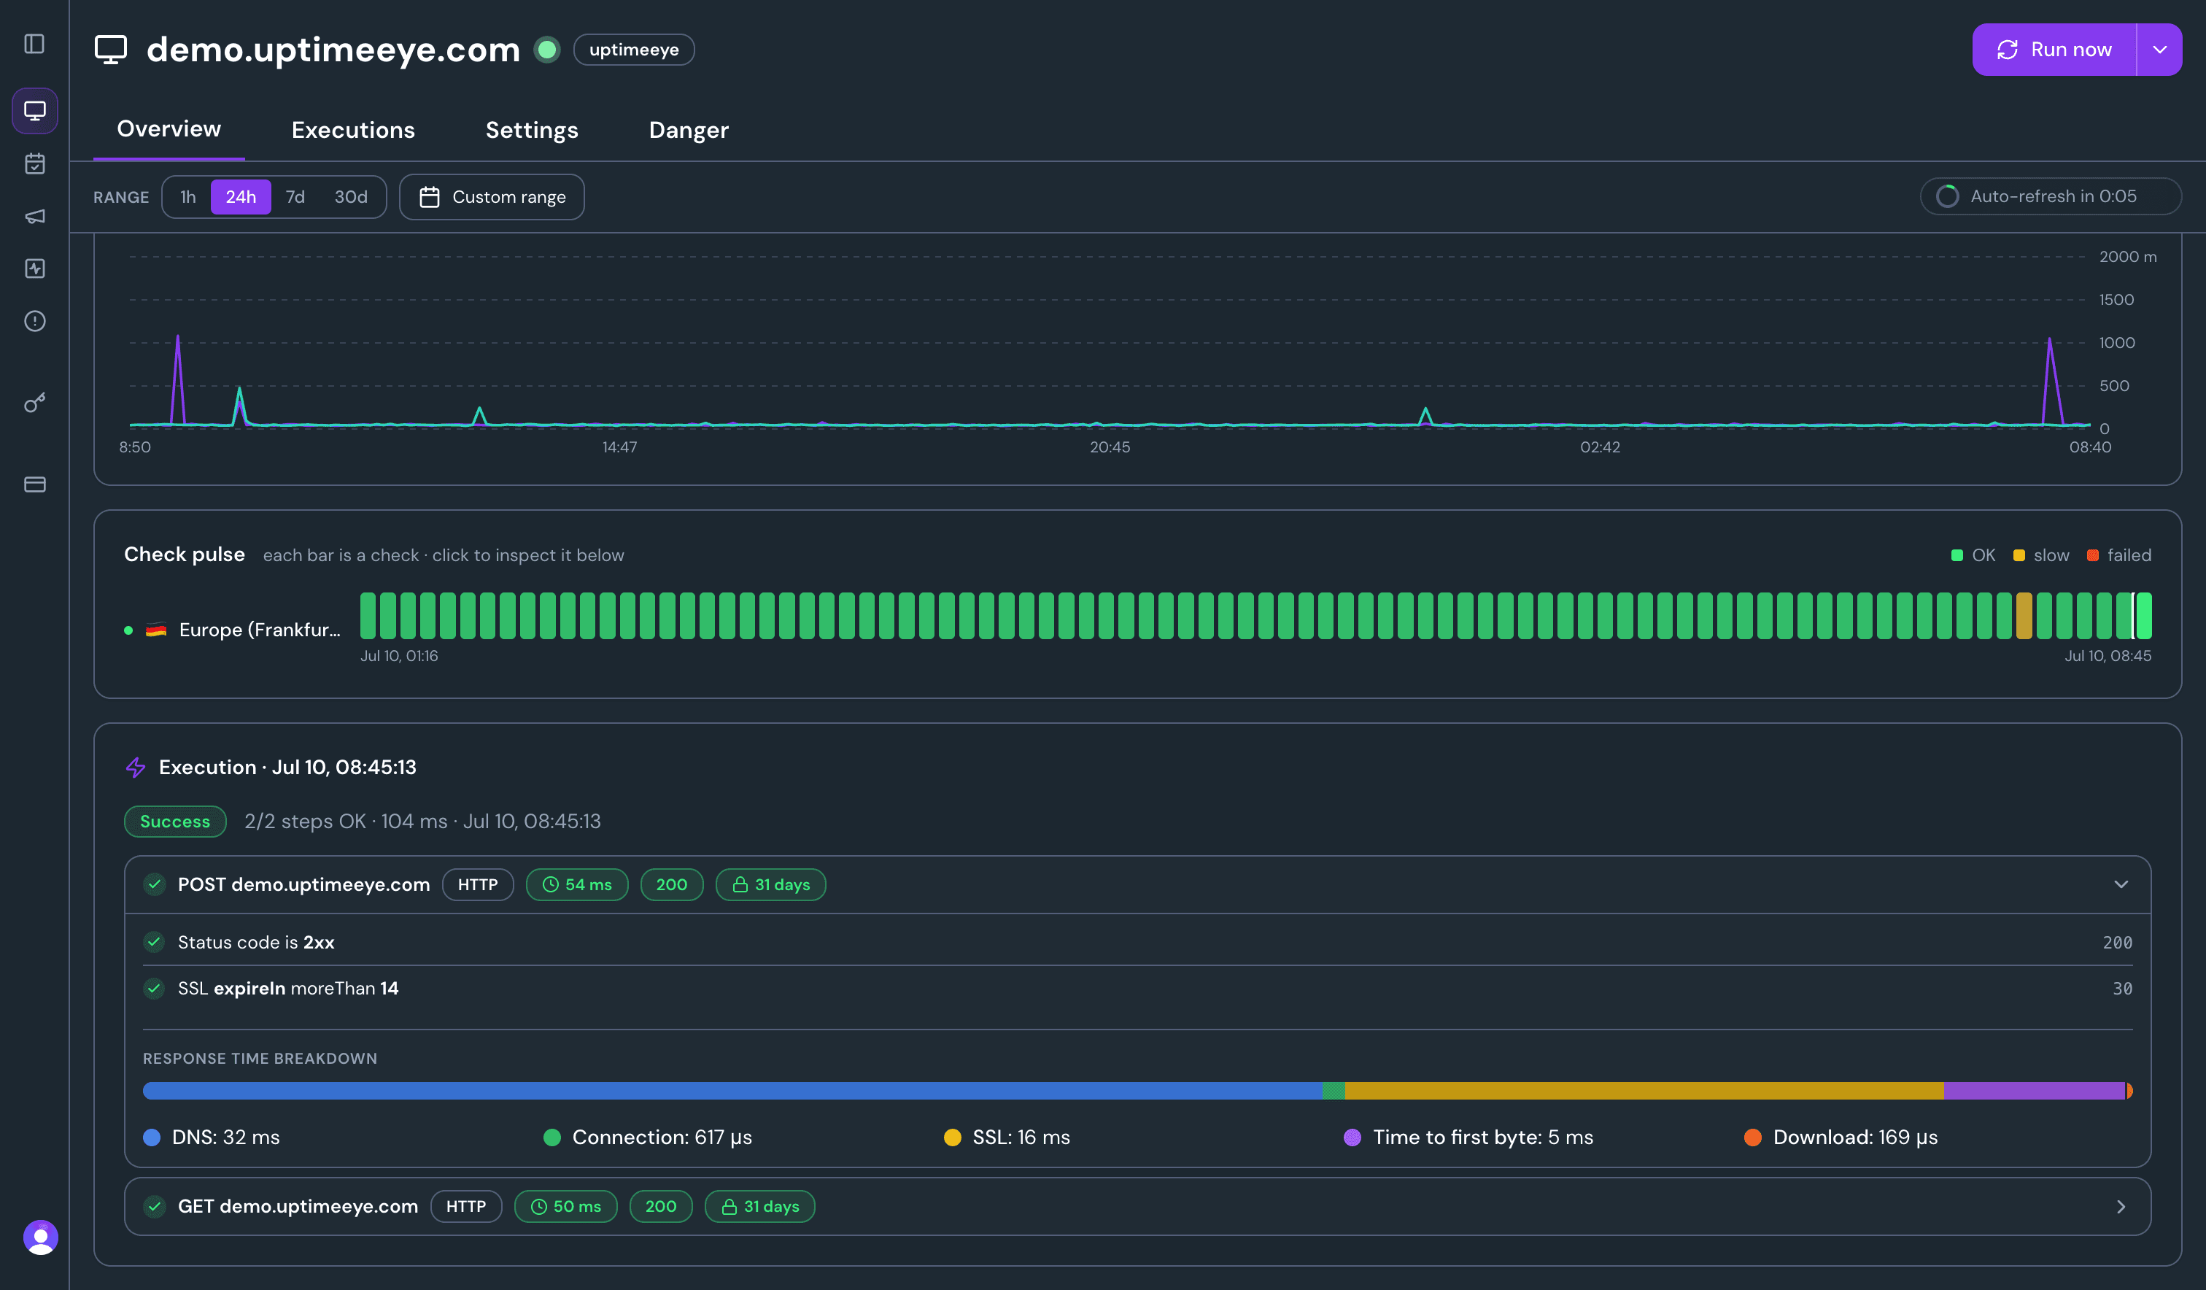Open the Monitors sidebar icon
This screenshot has width=2206, height=1290.
pyautogui.click(x=35, y=110)
